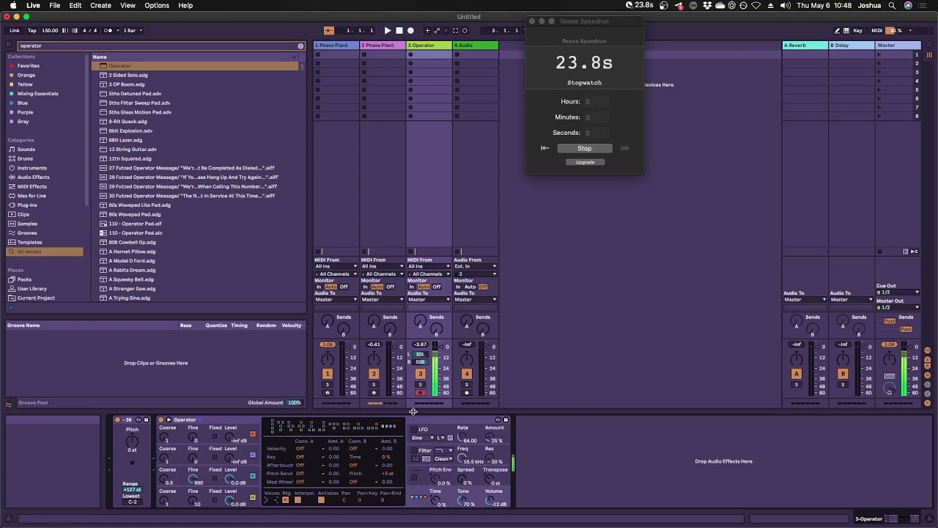Toggle track 1 activator button

click(328, 374)
